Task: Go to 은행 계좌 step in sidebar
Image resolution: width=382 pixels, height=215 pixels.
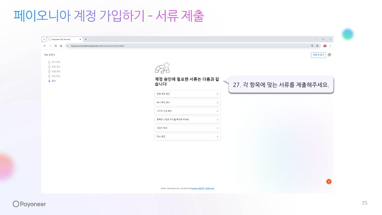Action: [x=54, y=71]
